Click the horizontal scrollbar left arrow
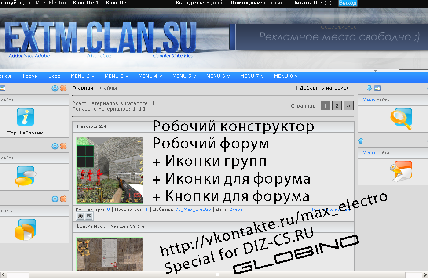Image resolution: width=428 pixels, height=278 pixels. pyautogui.click(x=3, y=275)
